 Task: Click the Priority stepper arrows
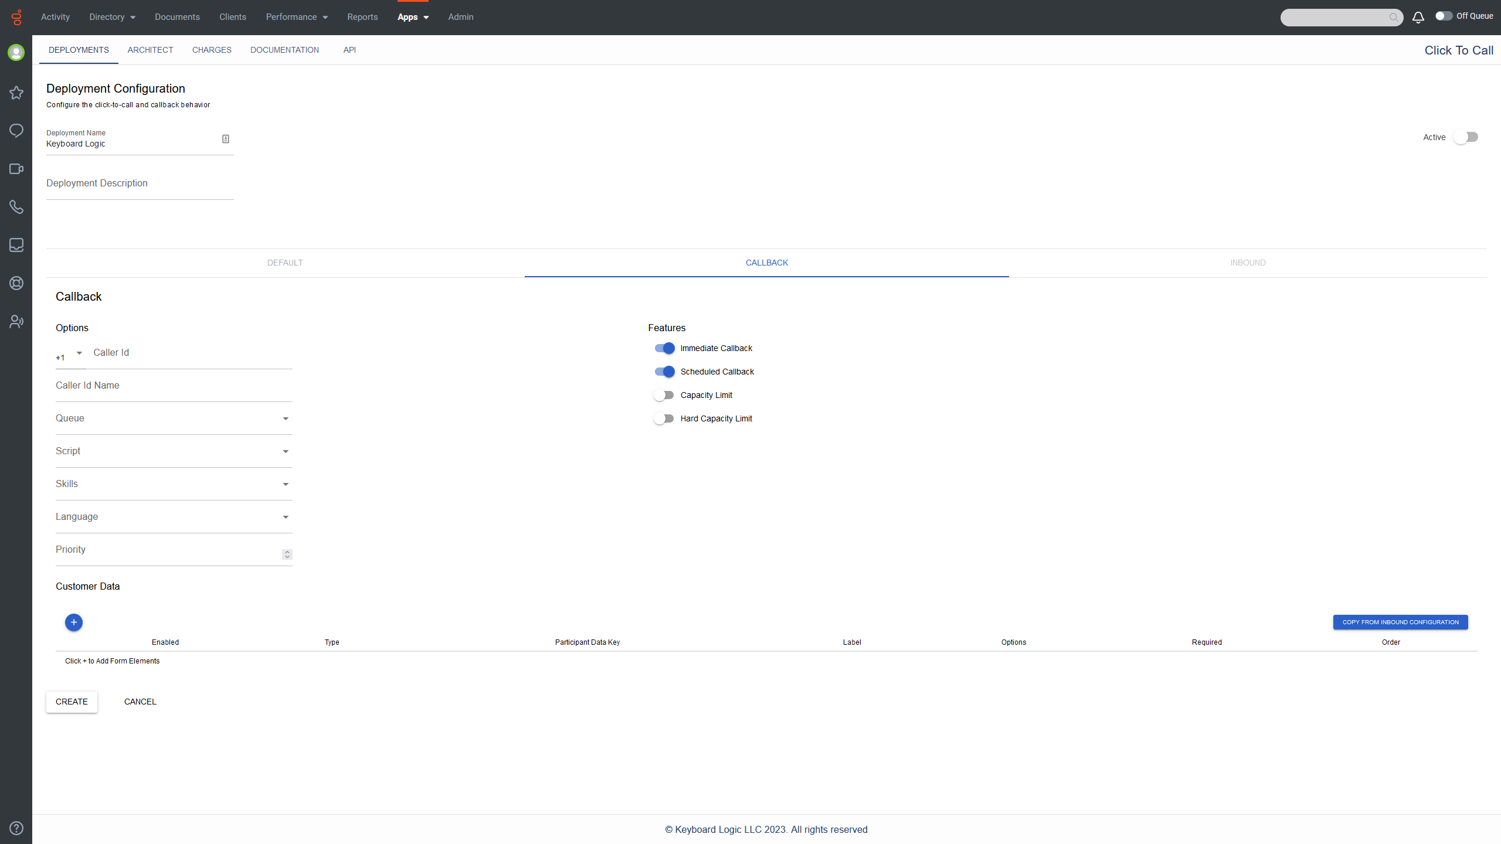pos(287,554)
